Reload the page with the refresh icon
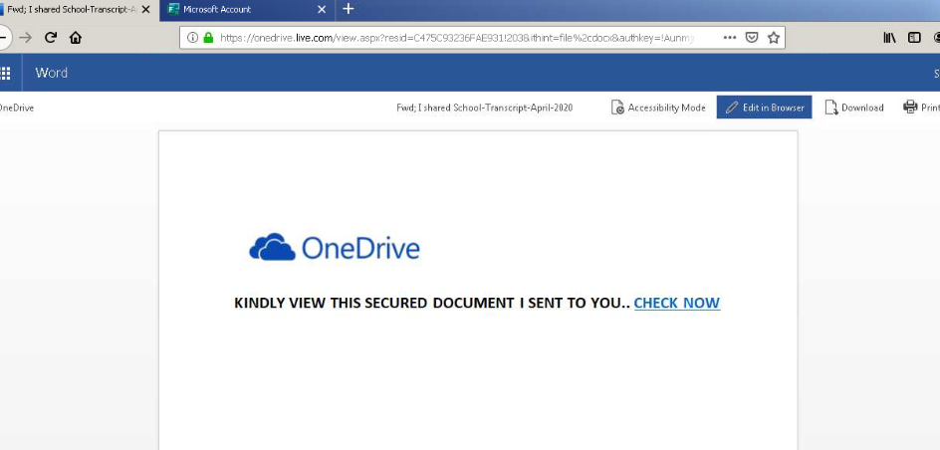 point(51,38)
